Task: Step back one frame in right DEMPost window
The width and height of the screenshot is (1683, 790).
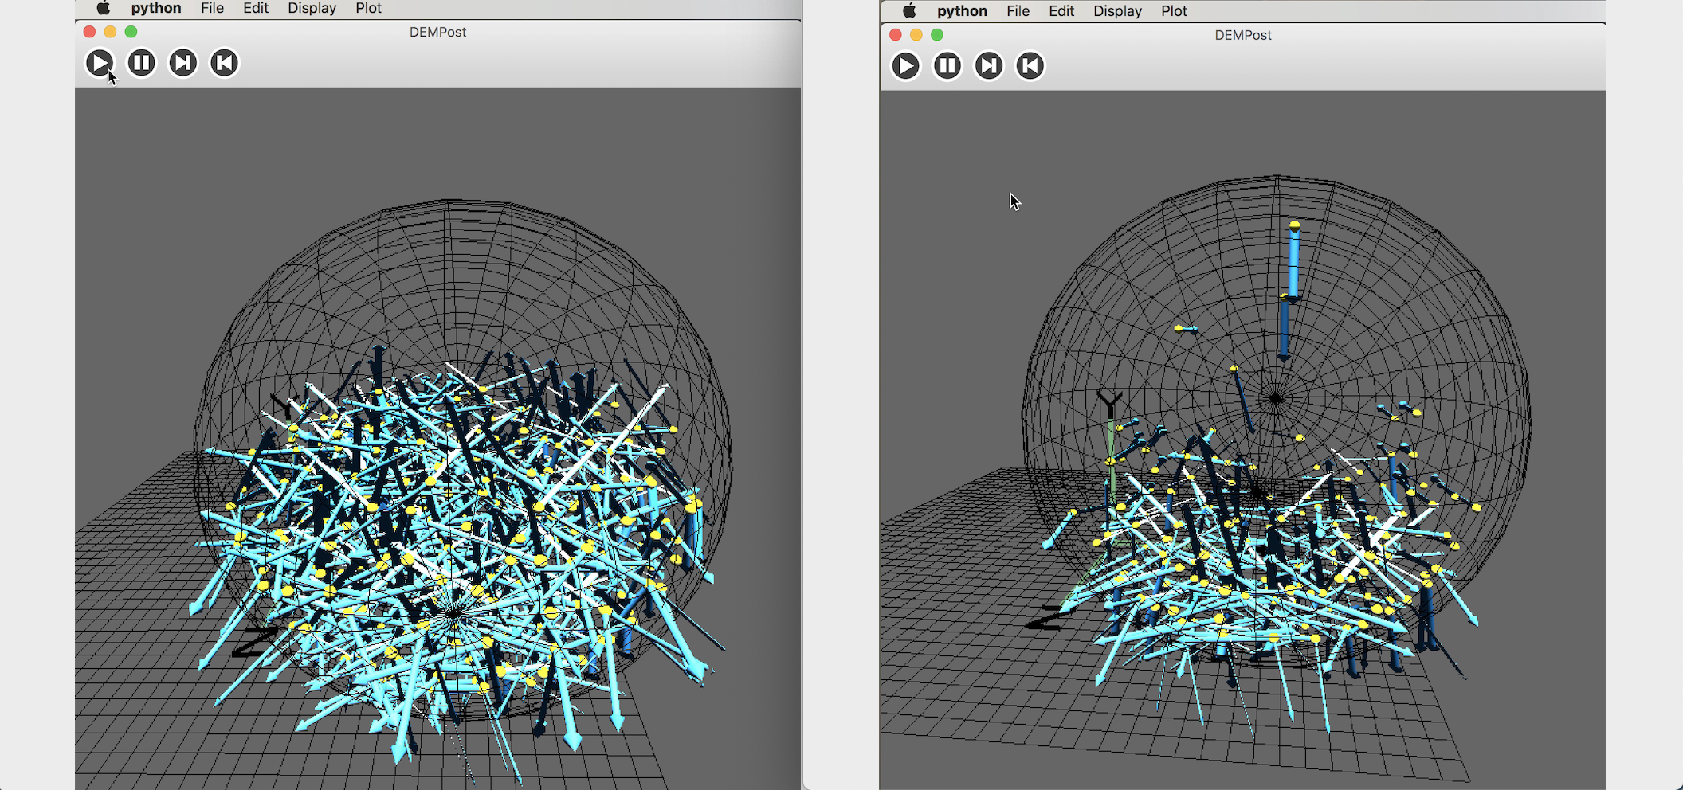Action: pos(1030,66)
